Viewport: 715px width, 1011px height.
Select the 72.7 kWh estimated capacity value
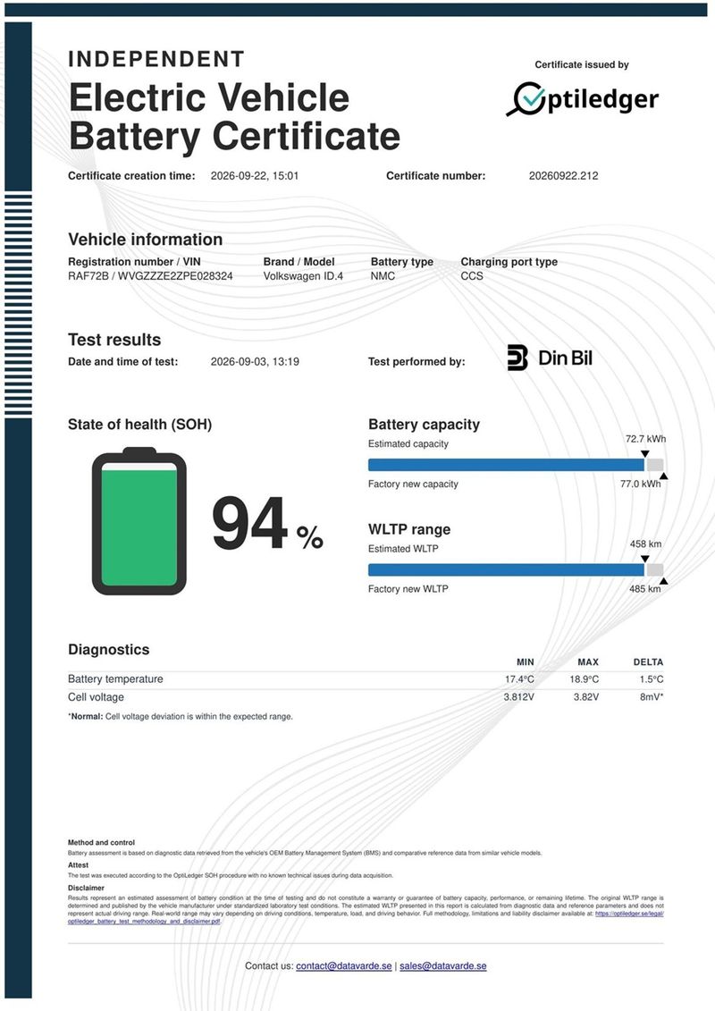645,439
